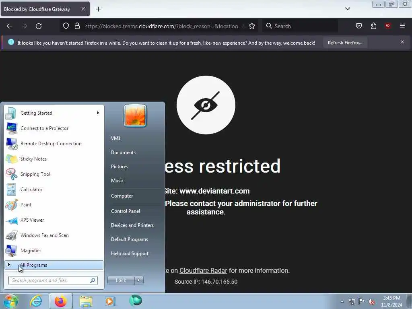Open Paint from the Start menu
The image size is (412, 309).
point(54,205)
